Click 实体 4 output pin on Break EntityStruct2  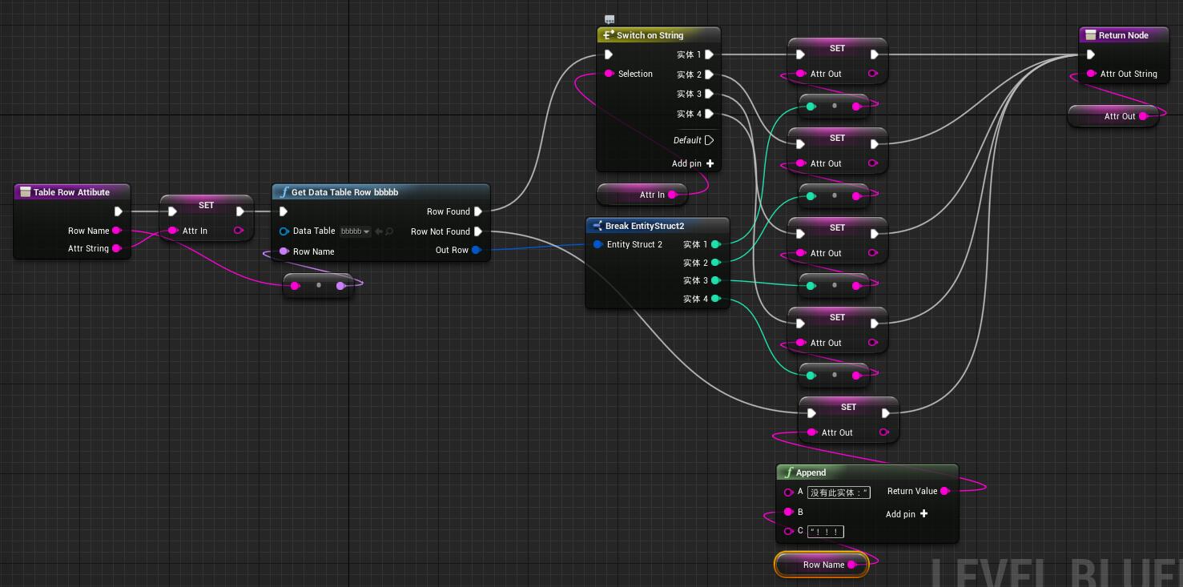715,299
